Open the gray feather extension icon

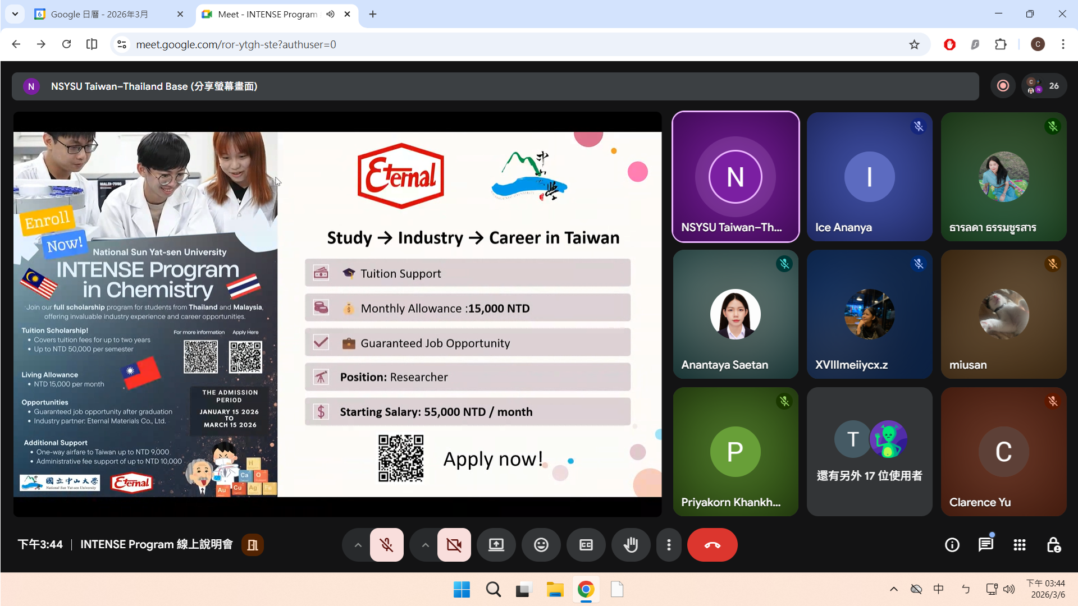[x=975, y=44]
